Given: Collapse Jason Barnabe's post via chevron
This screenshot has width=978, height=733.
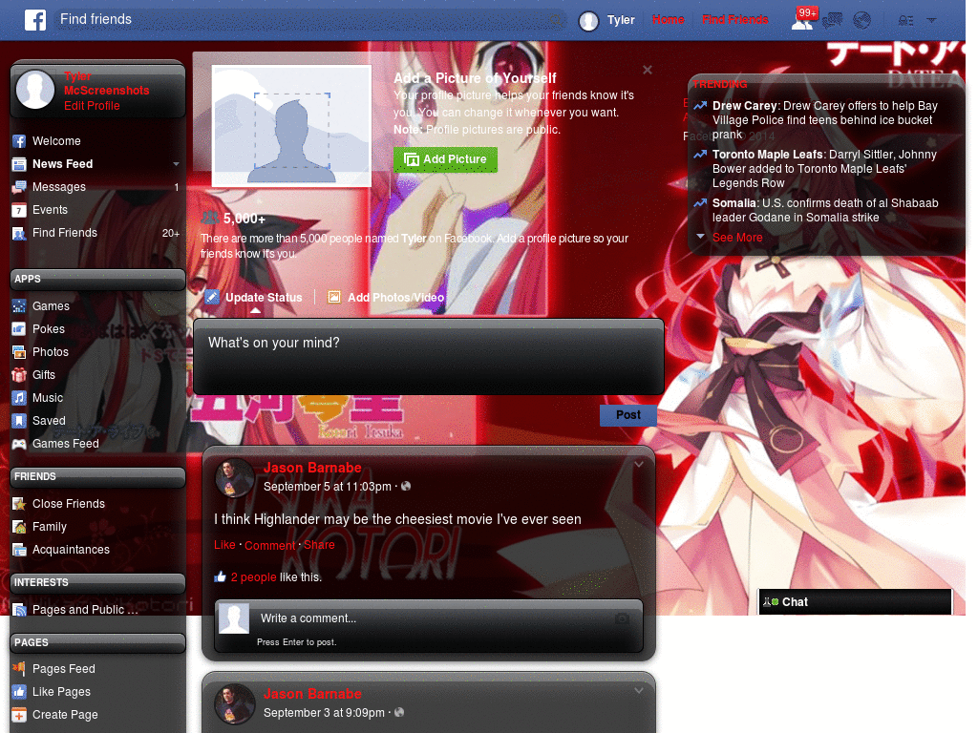Looking at the screenshot, I should pyautogui.click(x=638, y=464).
